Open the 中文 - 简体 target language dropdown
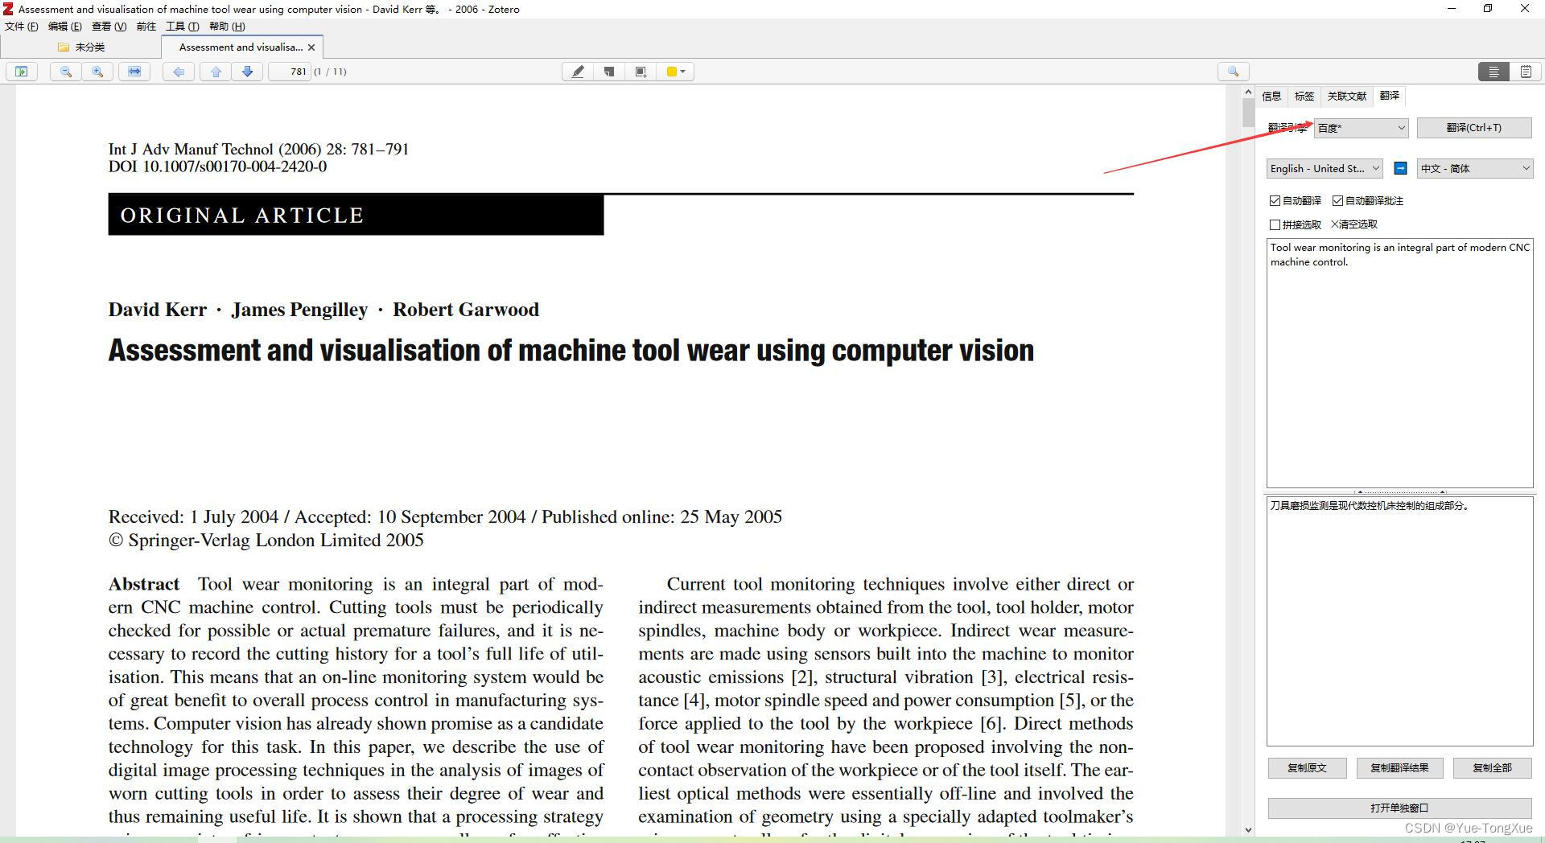1545x843 pixels. pos(1474,168)
